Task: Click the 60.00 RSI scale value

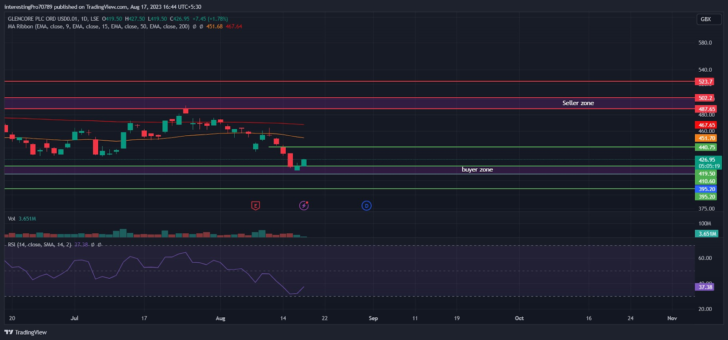Action: [705, 258]
